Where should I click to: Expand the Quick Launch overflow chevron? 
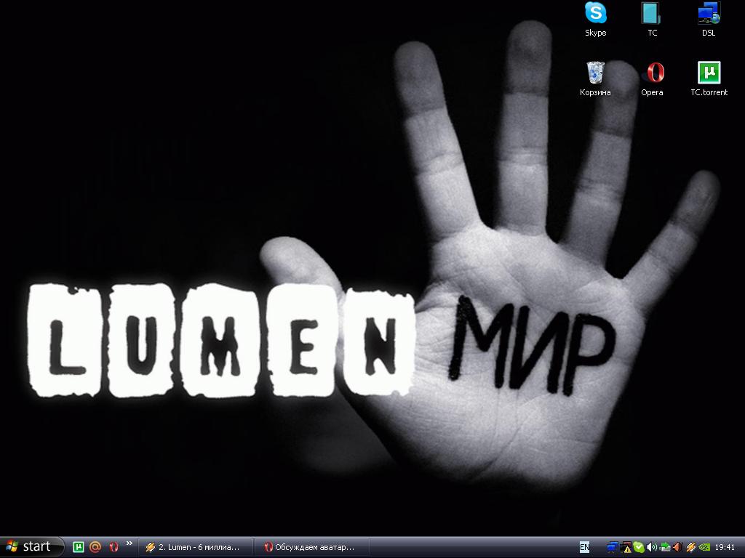tap(130, 543)
